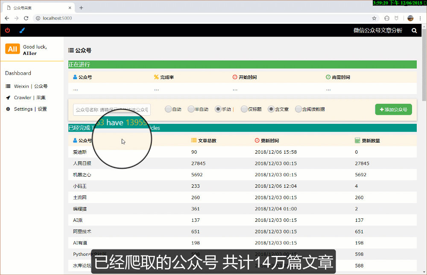This screenshot has height=275, width=427.
Task: Click the AI有道 row name
Action: coord(80,243)
